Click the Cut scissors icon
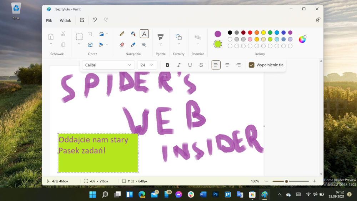The height and width of the screenshot is (201, 357). click(x=63, y=34)
